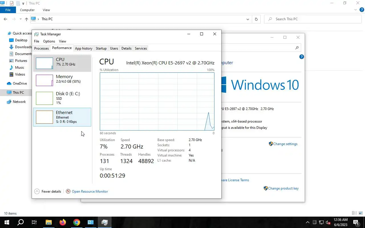Expand the address bar history dropdown
Image resolution: width=365 pixels, height=228 pixels.
pos(248,19)
